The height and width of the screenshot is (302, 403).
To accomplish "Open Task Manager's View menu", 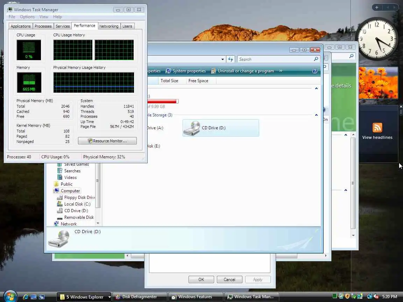I will point(44,17).
